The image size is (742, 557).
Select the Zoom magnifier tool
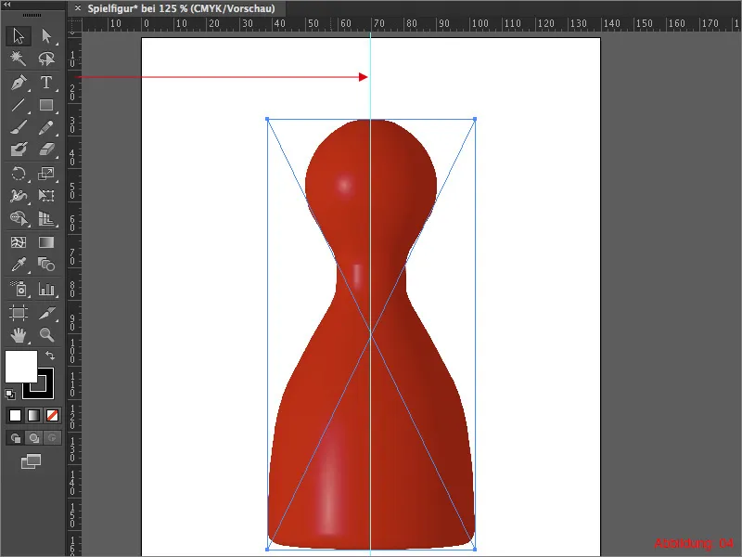pos(46,335)
